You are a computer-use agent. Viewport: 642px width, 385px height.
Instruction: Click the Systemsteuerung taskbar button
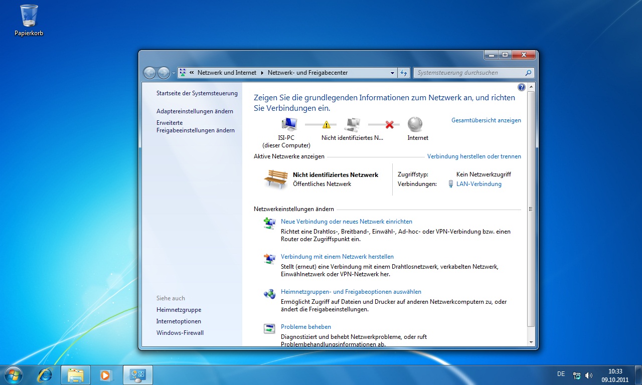137,375
